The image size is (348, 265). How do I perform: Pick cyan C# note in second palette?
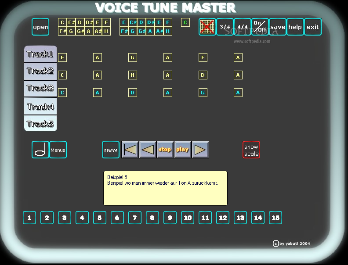point(133,22)
